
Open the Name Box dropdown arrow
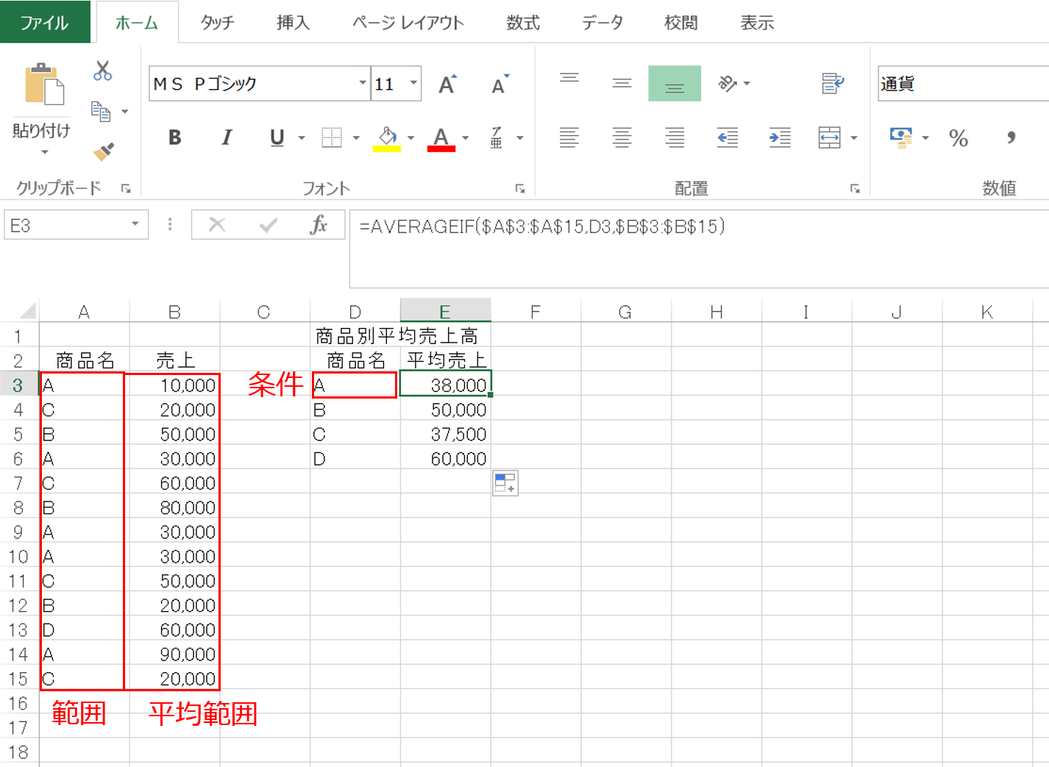click(135, 224)
